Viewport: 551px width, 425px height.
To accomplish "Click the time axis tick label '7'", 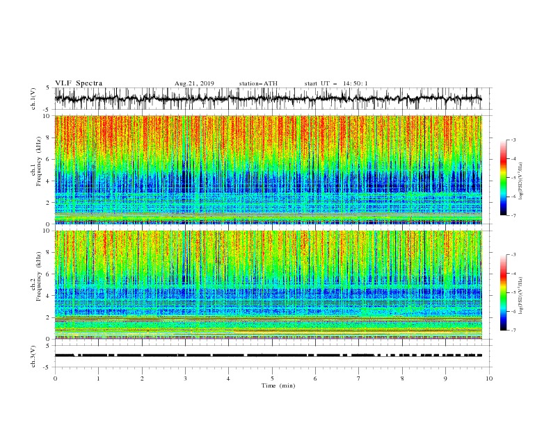I will point(359,378).
